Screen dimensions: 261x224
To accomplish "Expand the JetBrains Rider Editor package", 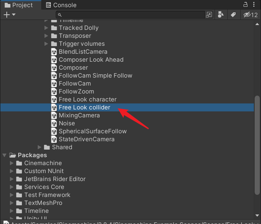I will pyautogui.click(x=12, y=179).
